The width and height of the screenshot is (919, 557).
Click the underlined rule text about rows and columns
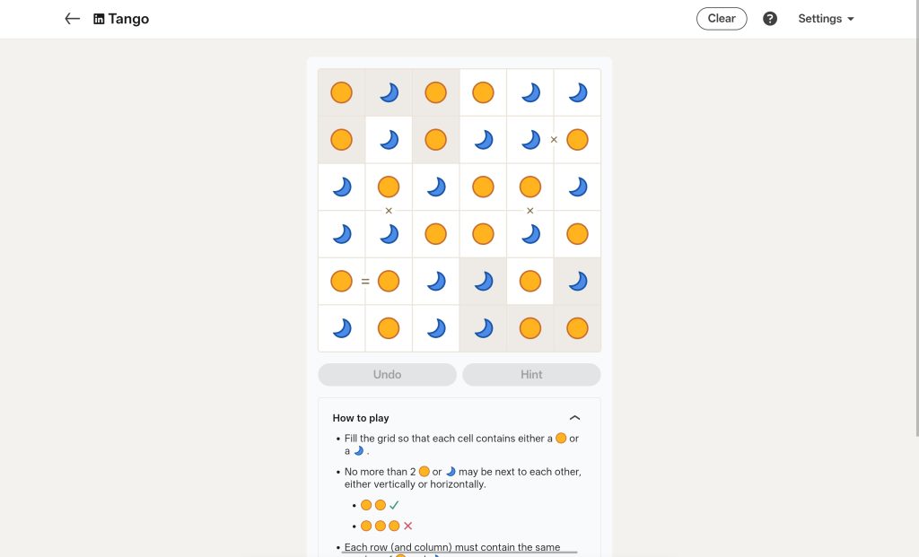pyautogui.click(x=451, y=547)
